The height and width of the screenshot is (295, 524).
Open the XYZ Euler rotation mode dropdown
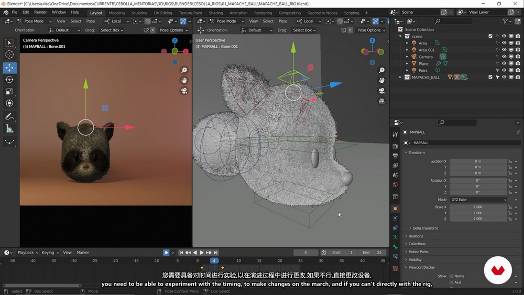coord(478,200)
